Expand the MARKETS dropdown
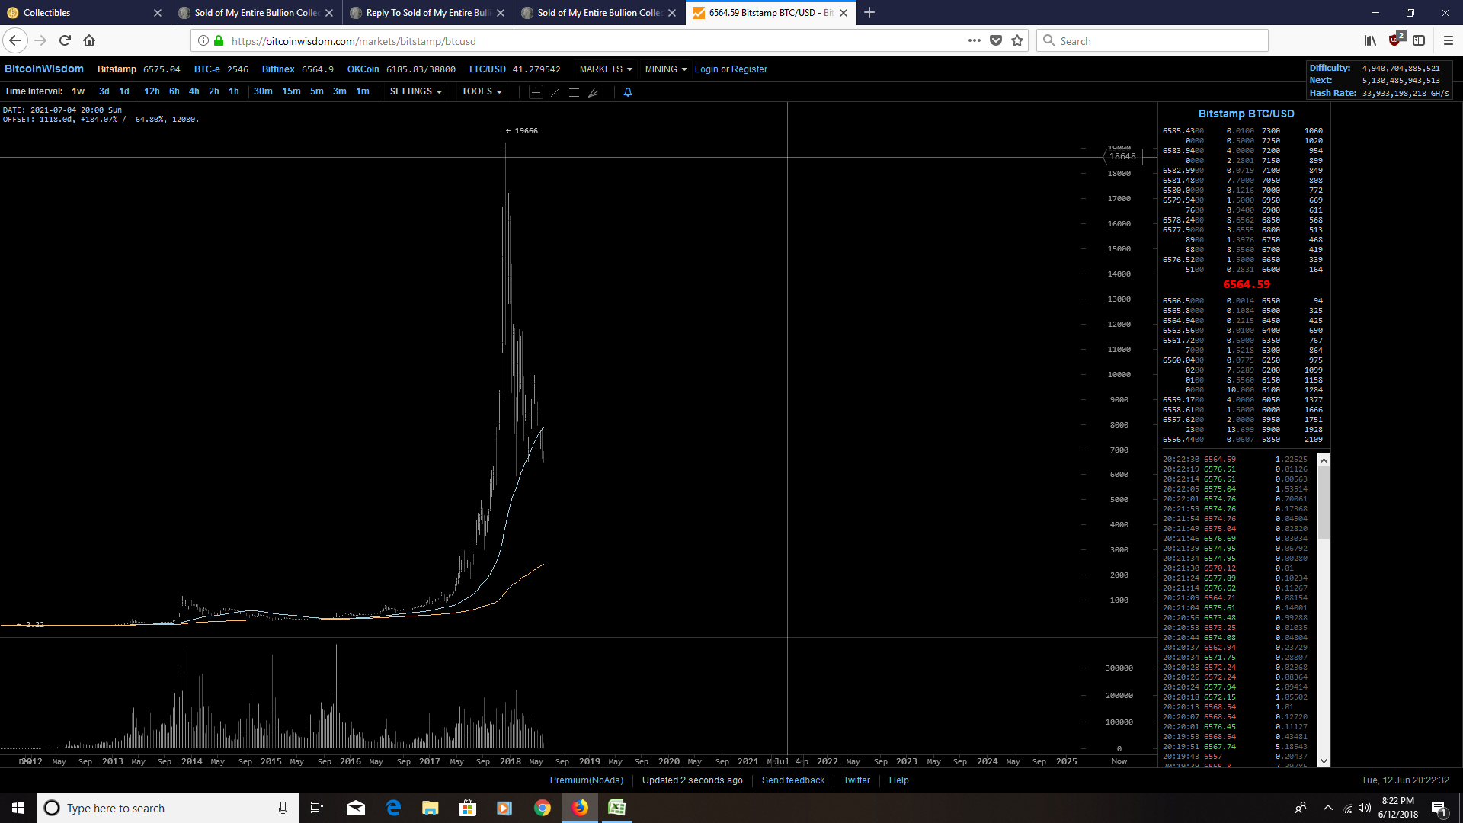The height and width of the screenshot is (823, 1463). (x=606, y=69)
